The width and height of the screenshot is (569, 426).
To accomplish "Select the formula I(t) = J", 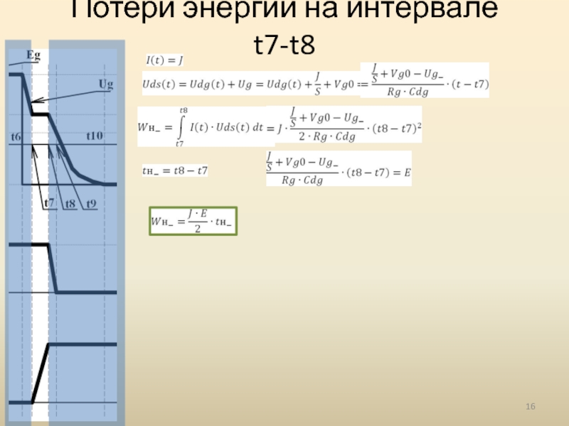I will (164, 62).
